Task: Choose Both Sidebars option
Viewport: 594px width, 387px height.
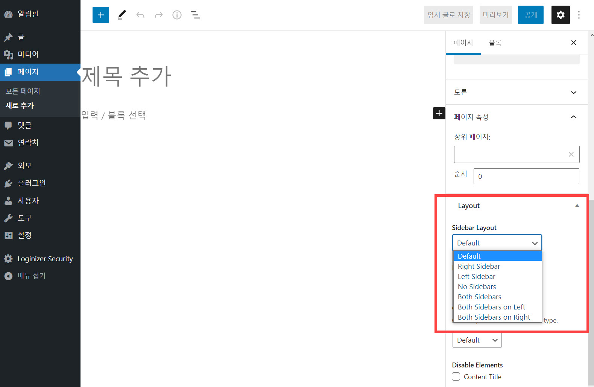Action: (497, 297)
